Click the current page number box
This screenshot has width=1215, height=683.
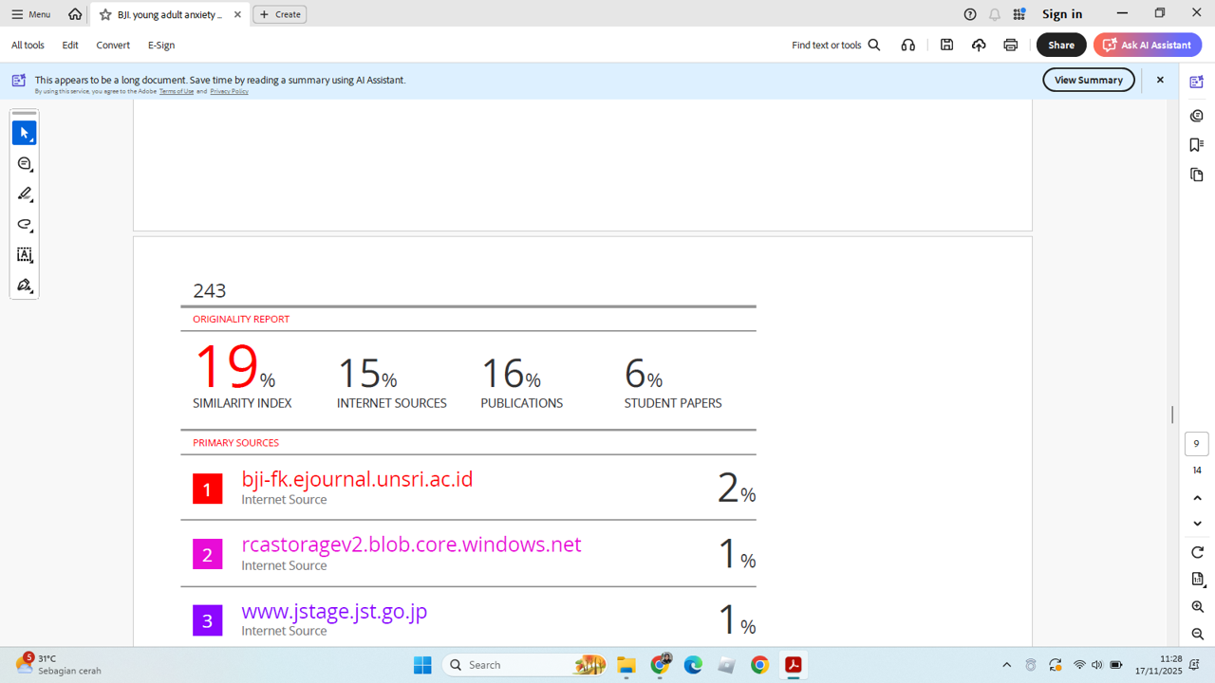(x=1196, y=444)
